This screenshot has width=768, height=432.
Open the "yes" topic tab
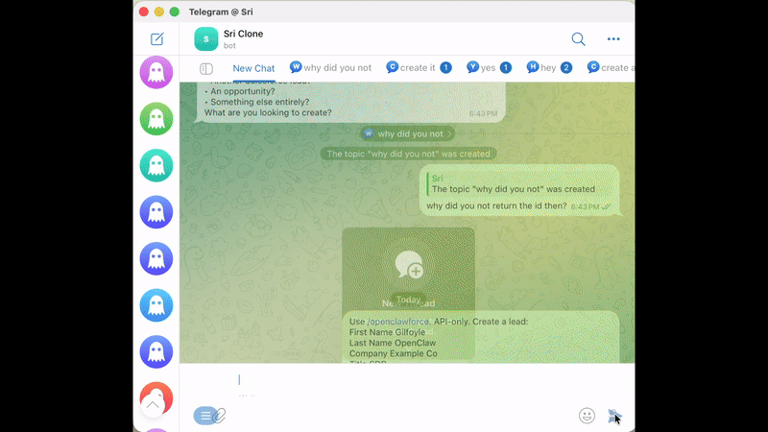pos(489,68)
